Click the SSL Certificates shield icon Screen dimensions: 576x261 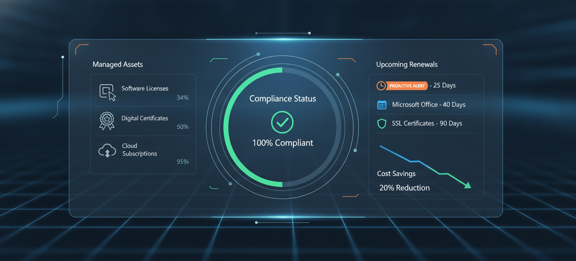click(382, 124)
